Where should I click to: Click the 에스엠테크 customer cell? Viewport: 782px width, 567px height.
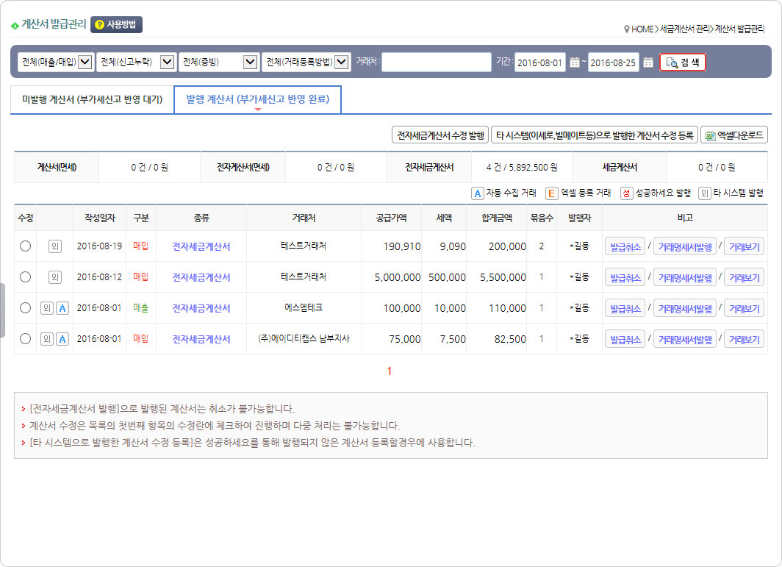(304, 308)
